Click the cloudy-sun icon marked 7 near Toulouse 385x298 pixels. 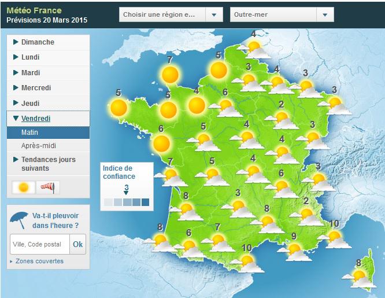tap(218, 242)
